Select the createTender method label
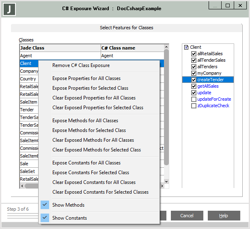This screenshot has width=250, height=229. tap(211, 80)
